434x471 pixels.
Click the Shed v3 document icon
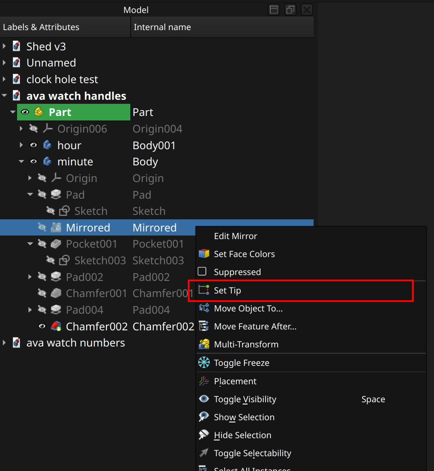click(17, 46)
